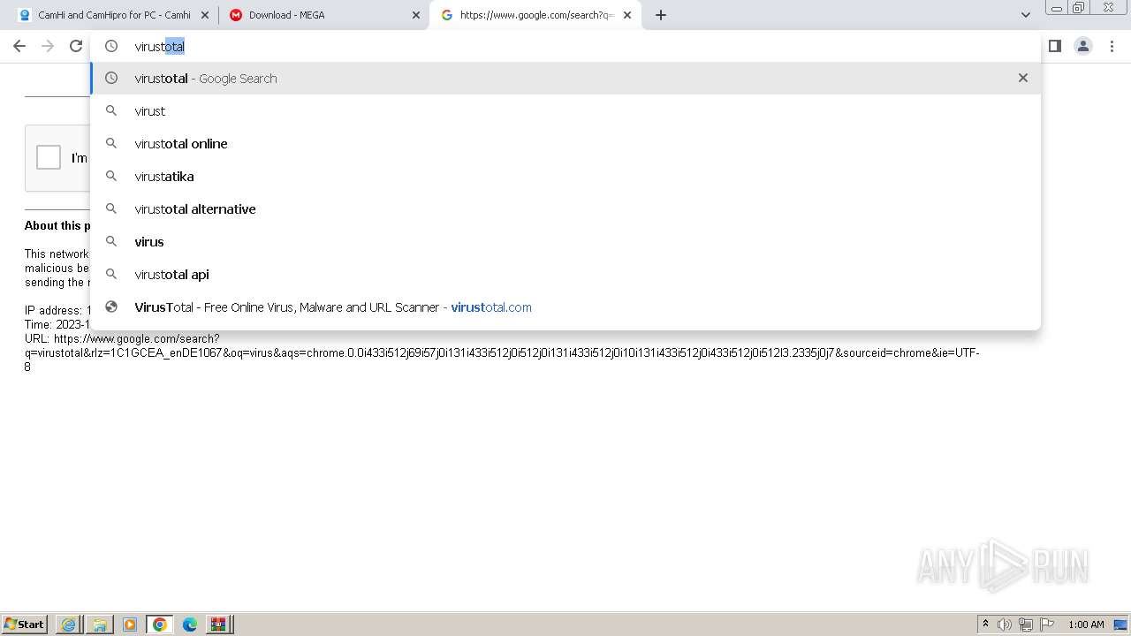
Task: Close the Google search tab
Action: [x=627, y=15]
